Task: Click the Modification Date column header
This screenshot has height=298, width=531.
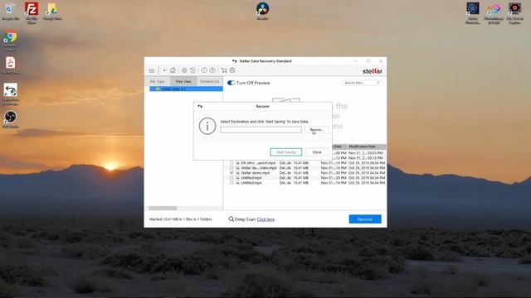Action: coord(367,147)
